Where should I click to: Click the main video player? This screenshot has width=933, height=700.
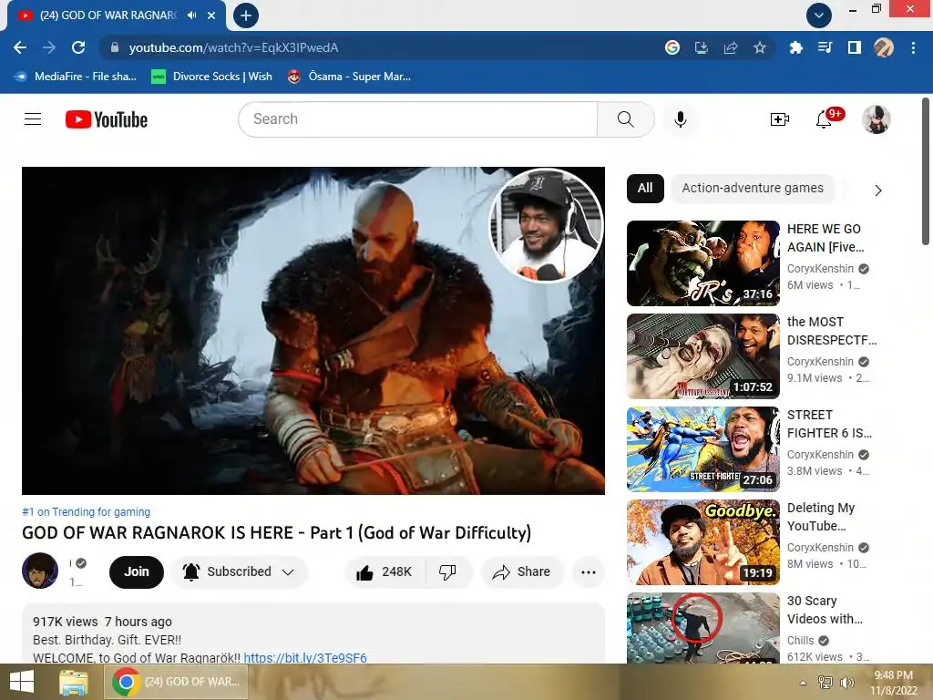pos(313,330)
